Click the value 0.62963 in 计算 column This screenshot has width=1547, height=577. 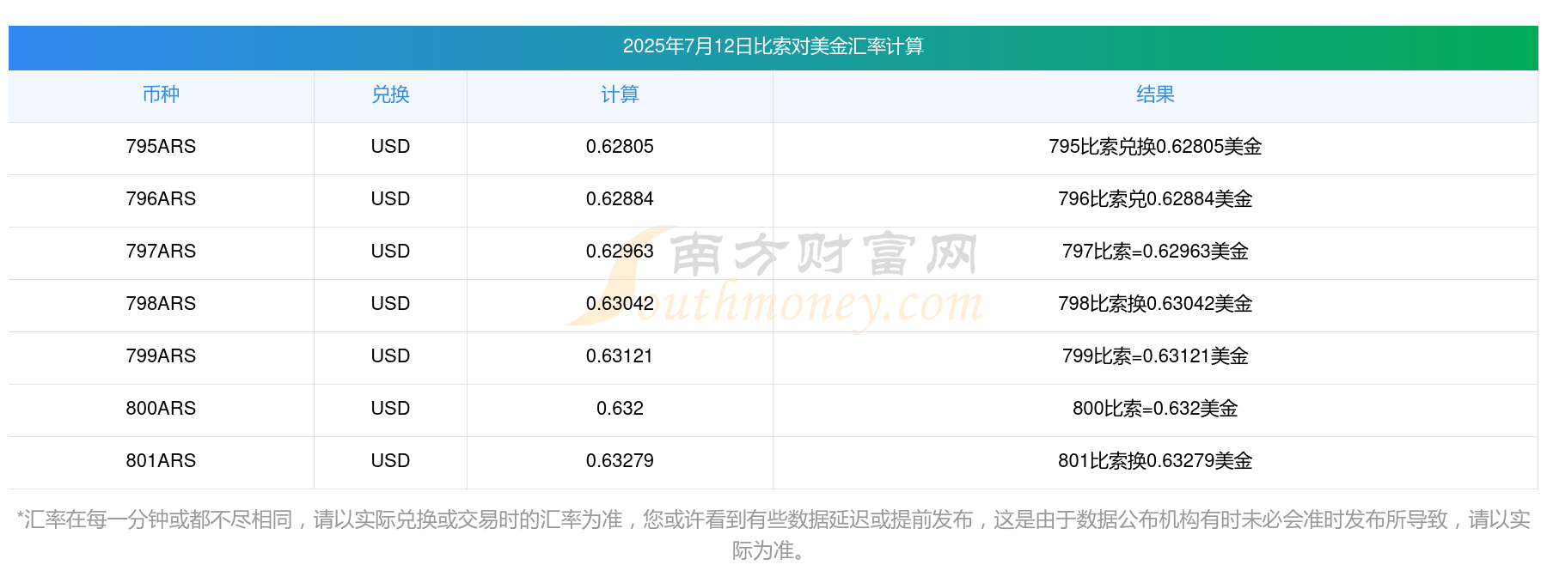click(x=620, y=252)
